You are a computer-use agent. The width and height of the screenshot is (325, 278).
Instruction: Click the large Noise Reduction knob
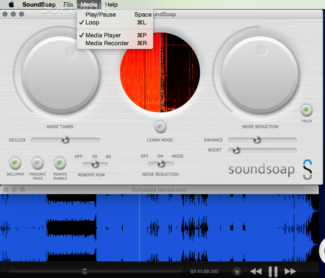click(x=260, y=75)
